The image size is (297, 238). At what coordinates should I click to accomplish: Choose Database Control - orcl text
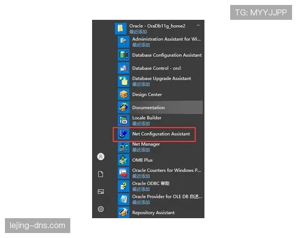(156, 68)
